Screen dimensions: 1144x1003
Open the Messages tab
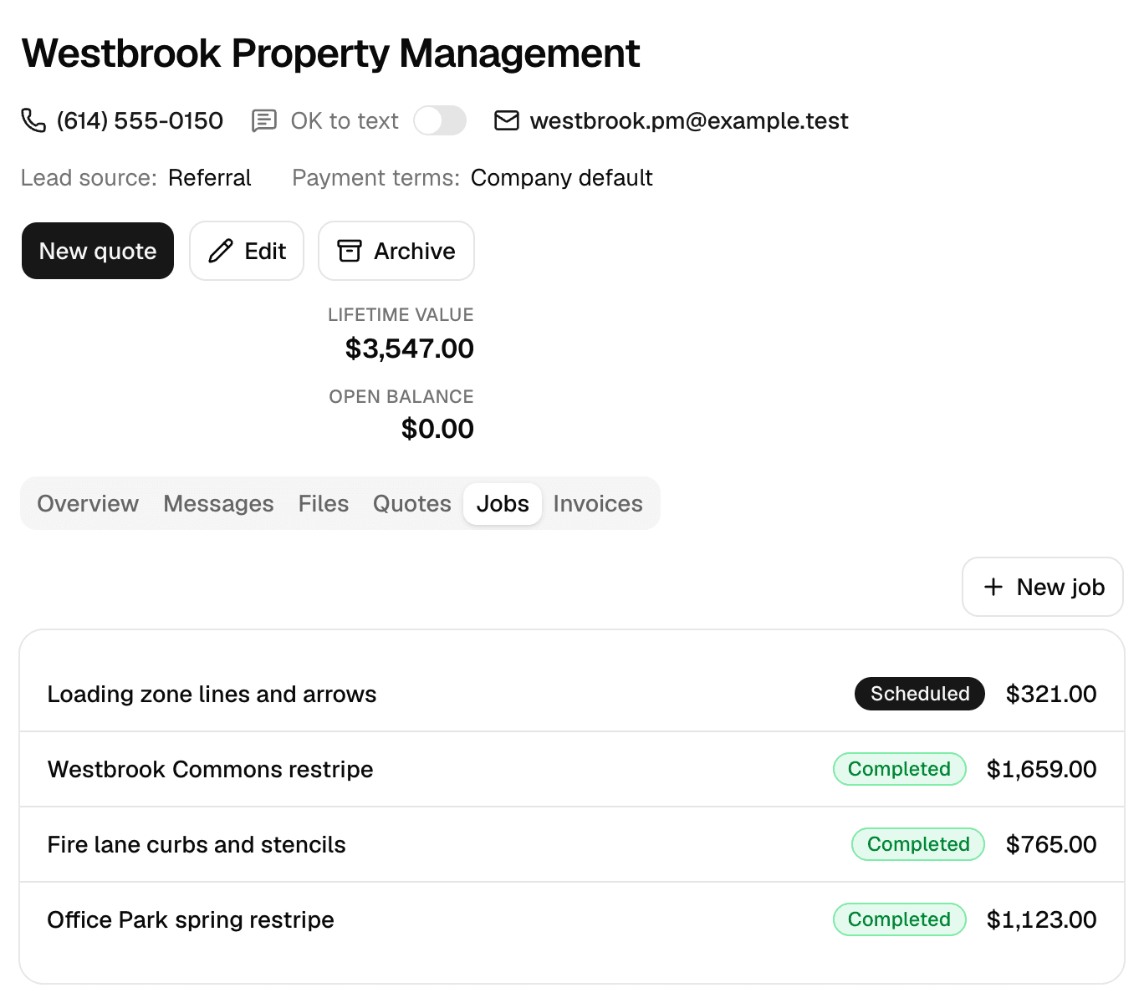click(218, 503)
